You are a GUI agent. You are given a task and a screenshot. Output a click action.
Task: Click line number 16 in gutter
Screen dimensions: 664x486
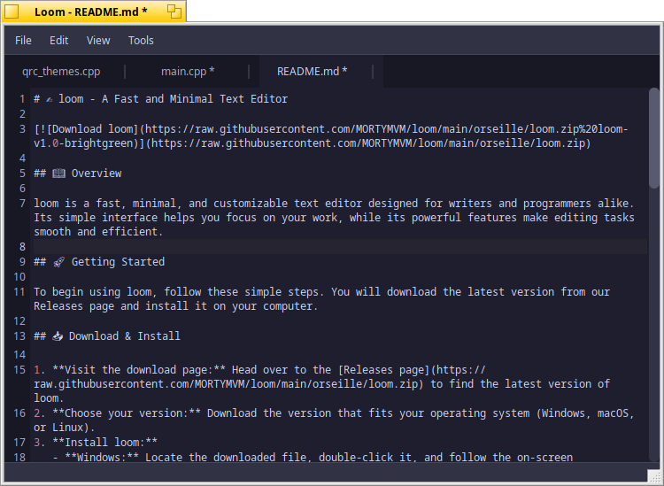point(19,413)
